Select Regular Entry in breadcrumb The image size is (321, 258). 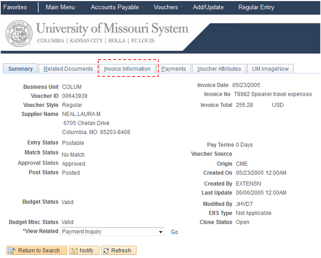[256, 7]
